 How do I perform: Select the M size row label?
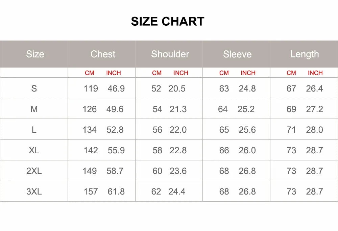pyautogui.click(x=34, y=109)
